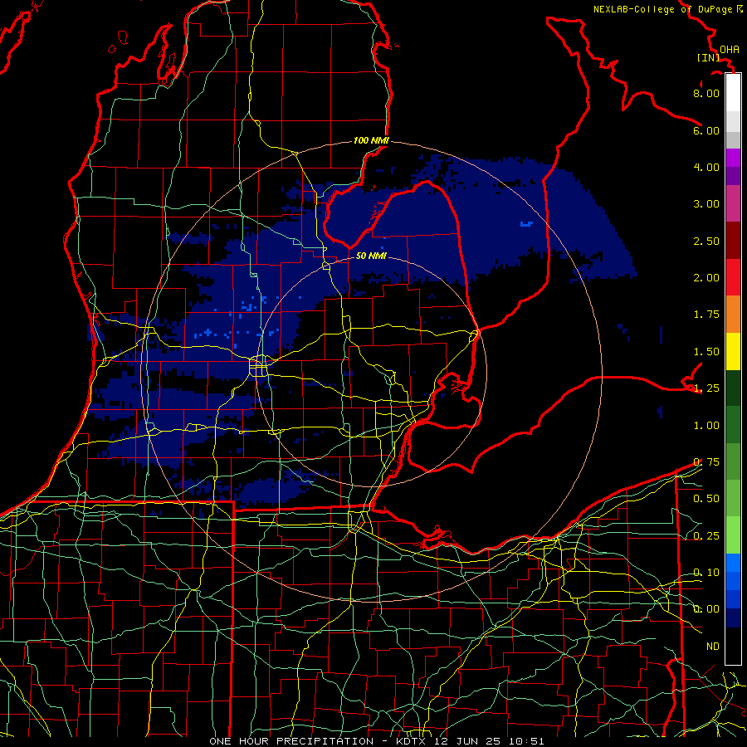The image size is (747, 747).
Task: Click the 1.75 legend value
Action: click(x=706, y=315)
